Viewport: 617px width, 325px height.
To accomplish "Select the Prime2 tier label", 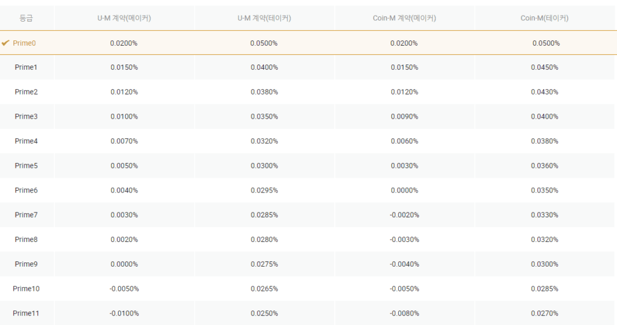I will click(26, 92).
